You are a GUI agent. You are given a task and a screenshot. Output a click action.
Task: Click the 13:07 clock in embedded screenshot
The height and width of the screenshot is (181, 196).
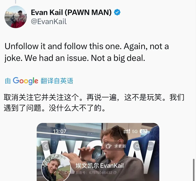click(60, 131)
